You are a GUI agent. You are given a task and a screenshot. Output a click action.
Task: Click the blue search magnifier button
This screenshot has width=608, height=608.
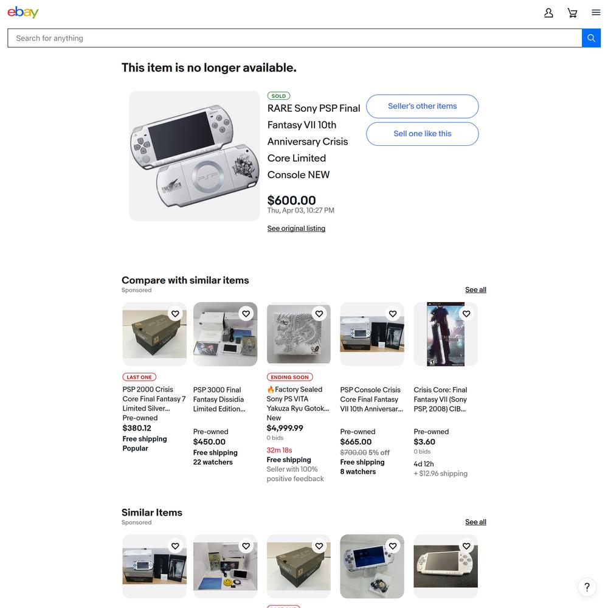tap(591, 38)
